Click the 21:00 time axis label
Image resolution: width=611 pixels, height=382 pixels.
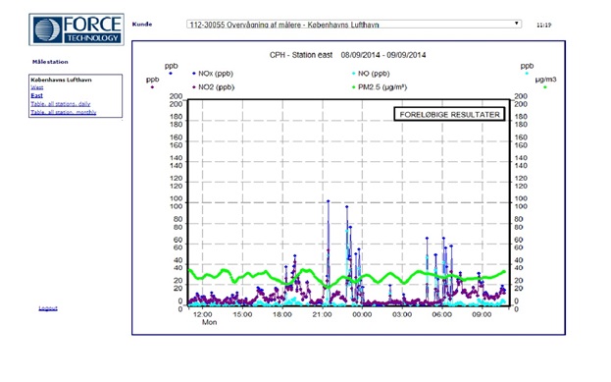322,314
